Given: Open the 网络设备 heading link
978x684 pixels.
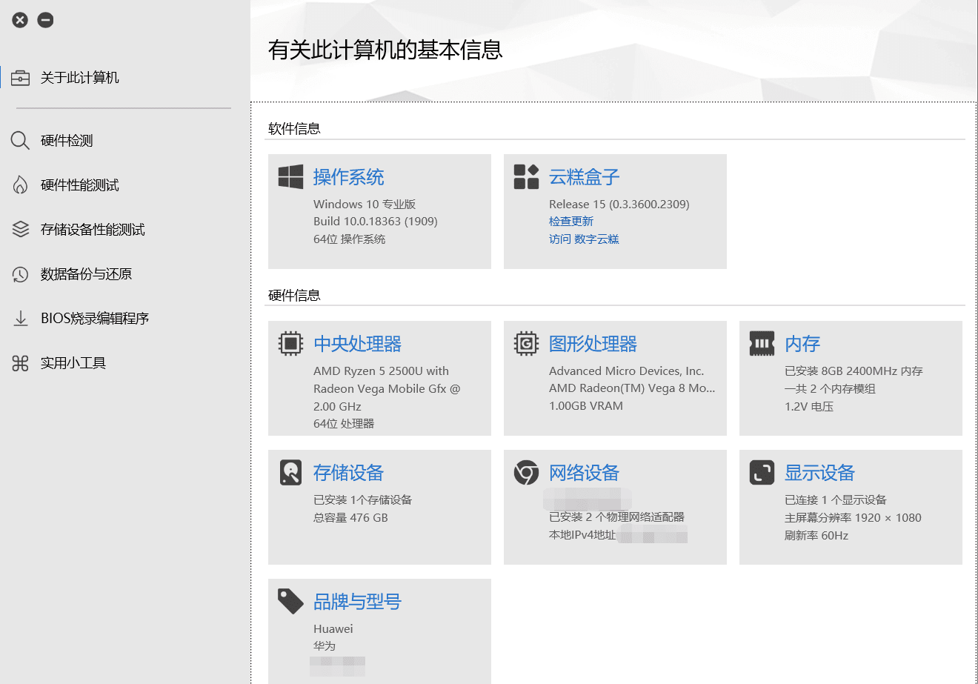Looking at the screenshot, I should (x=584, y=473).
